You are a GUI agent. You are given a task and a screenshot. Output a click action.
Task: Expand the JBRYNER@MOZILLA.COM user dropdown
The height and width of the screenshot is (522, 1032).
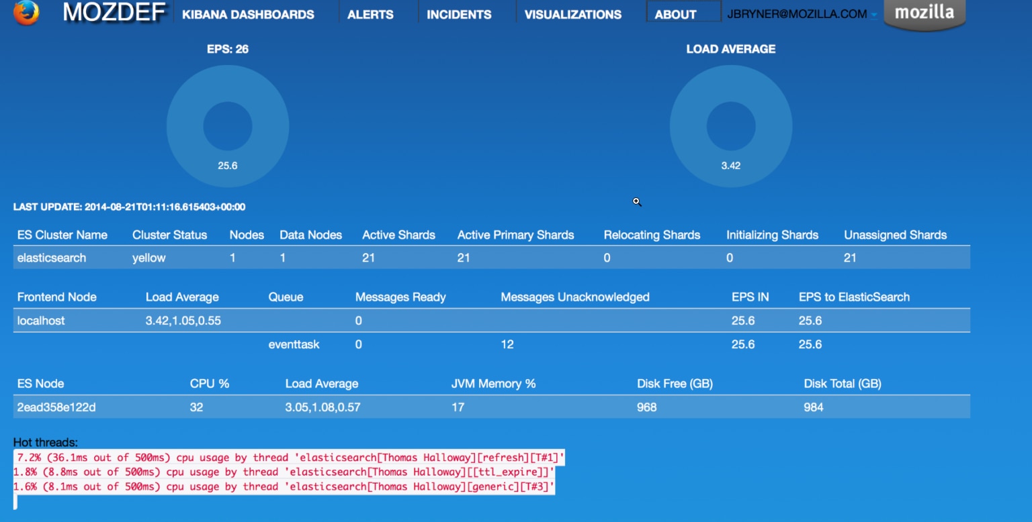875,13
